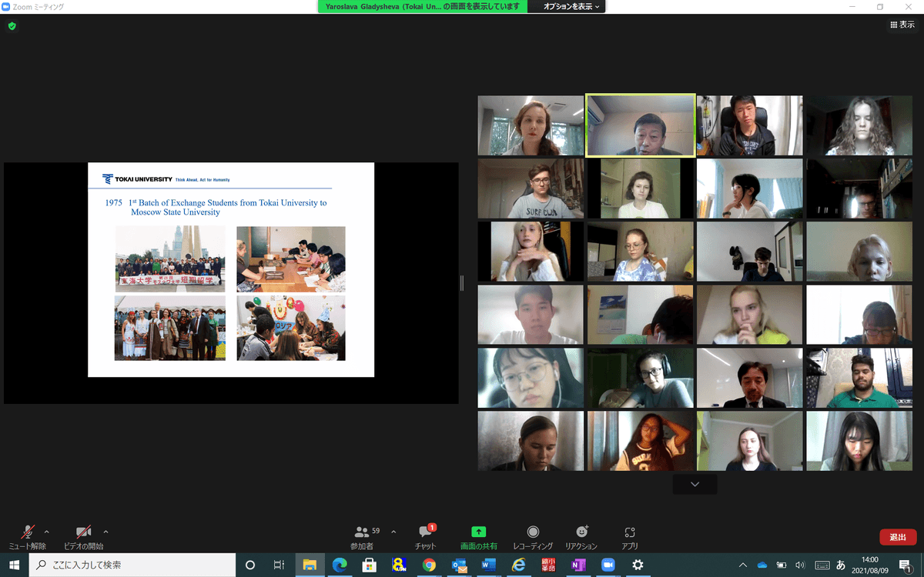The image size is (924, 577).
Task: Start video with ビデオの開始 button
Action: click(x=84, y=533)
